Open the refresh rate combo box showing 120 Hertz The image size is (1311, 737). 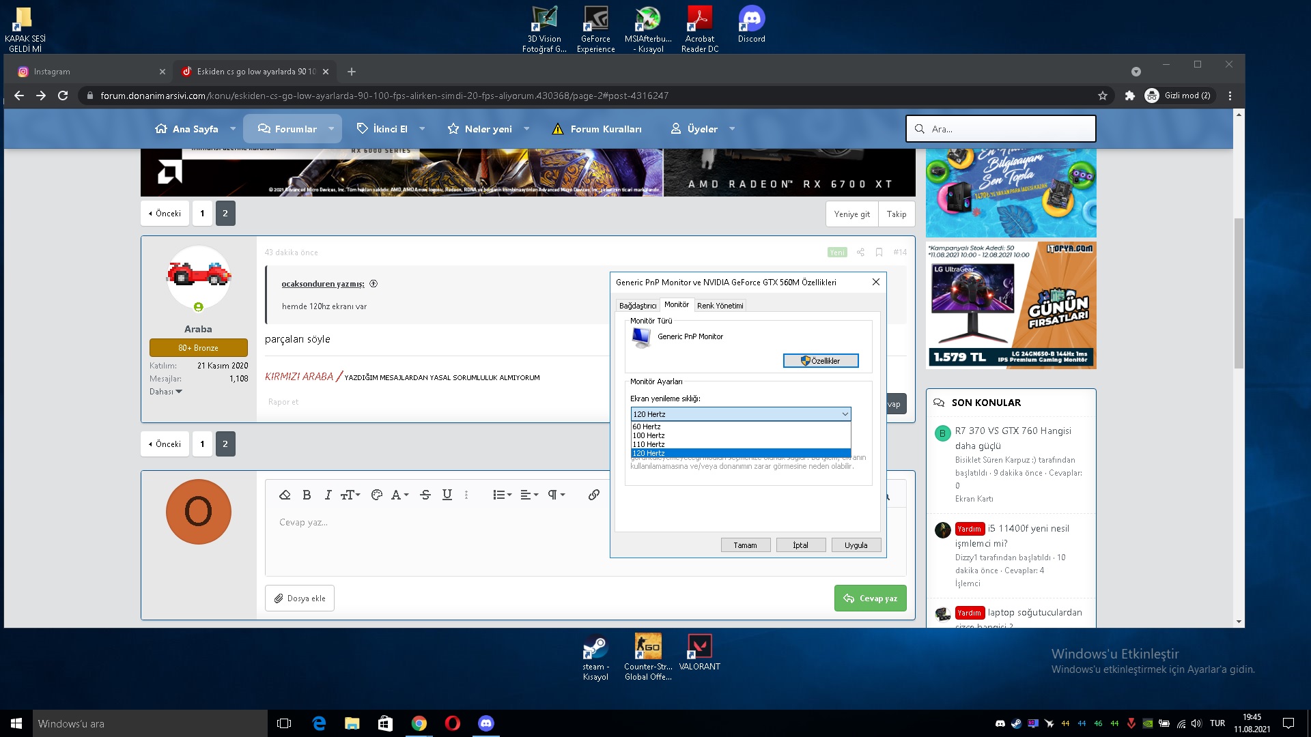point(741,414)
